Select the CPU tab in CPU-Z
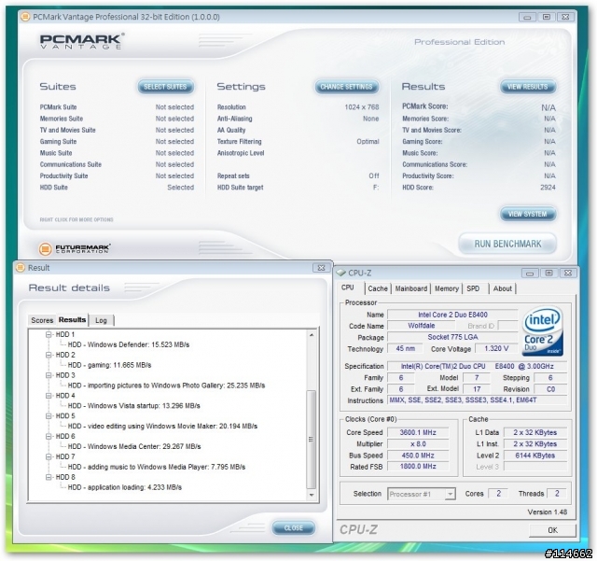Screen dimensions: 597x561 tap(348, 288)
